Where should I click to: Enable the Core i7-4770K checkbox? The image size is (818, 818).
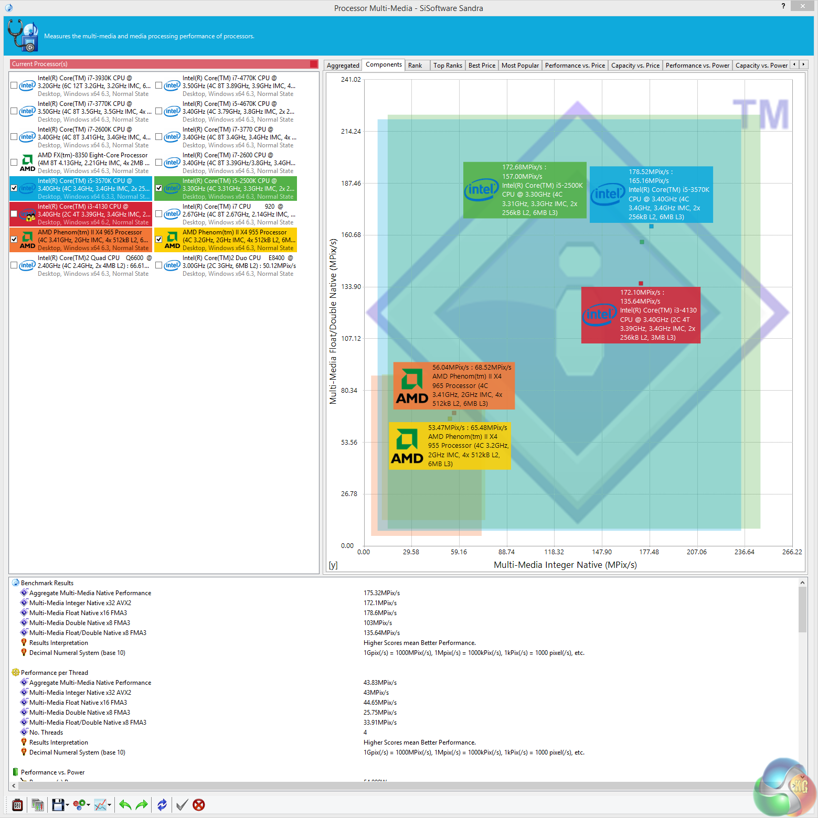(x=159, y=85)
